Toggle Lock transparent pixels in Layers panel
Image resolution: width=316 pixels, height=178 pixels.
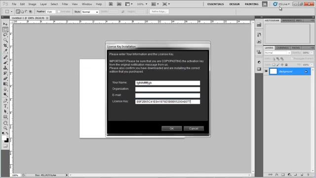pyautogui.click(x=274, y=65)
